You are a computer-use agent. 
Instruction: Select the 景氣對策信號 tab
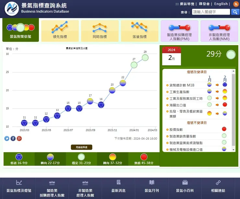(x=20, y=30)
